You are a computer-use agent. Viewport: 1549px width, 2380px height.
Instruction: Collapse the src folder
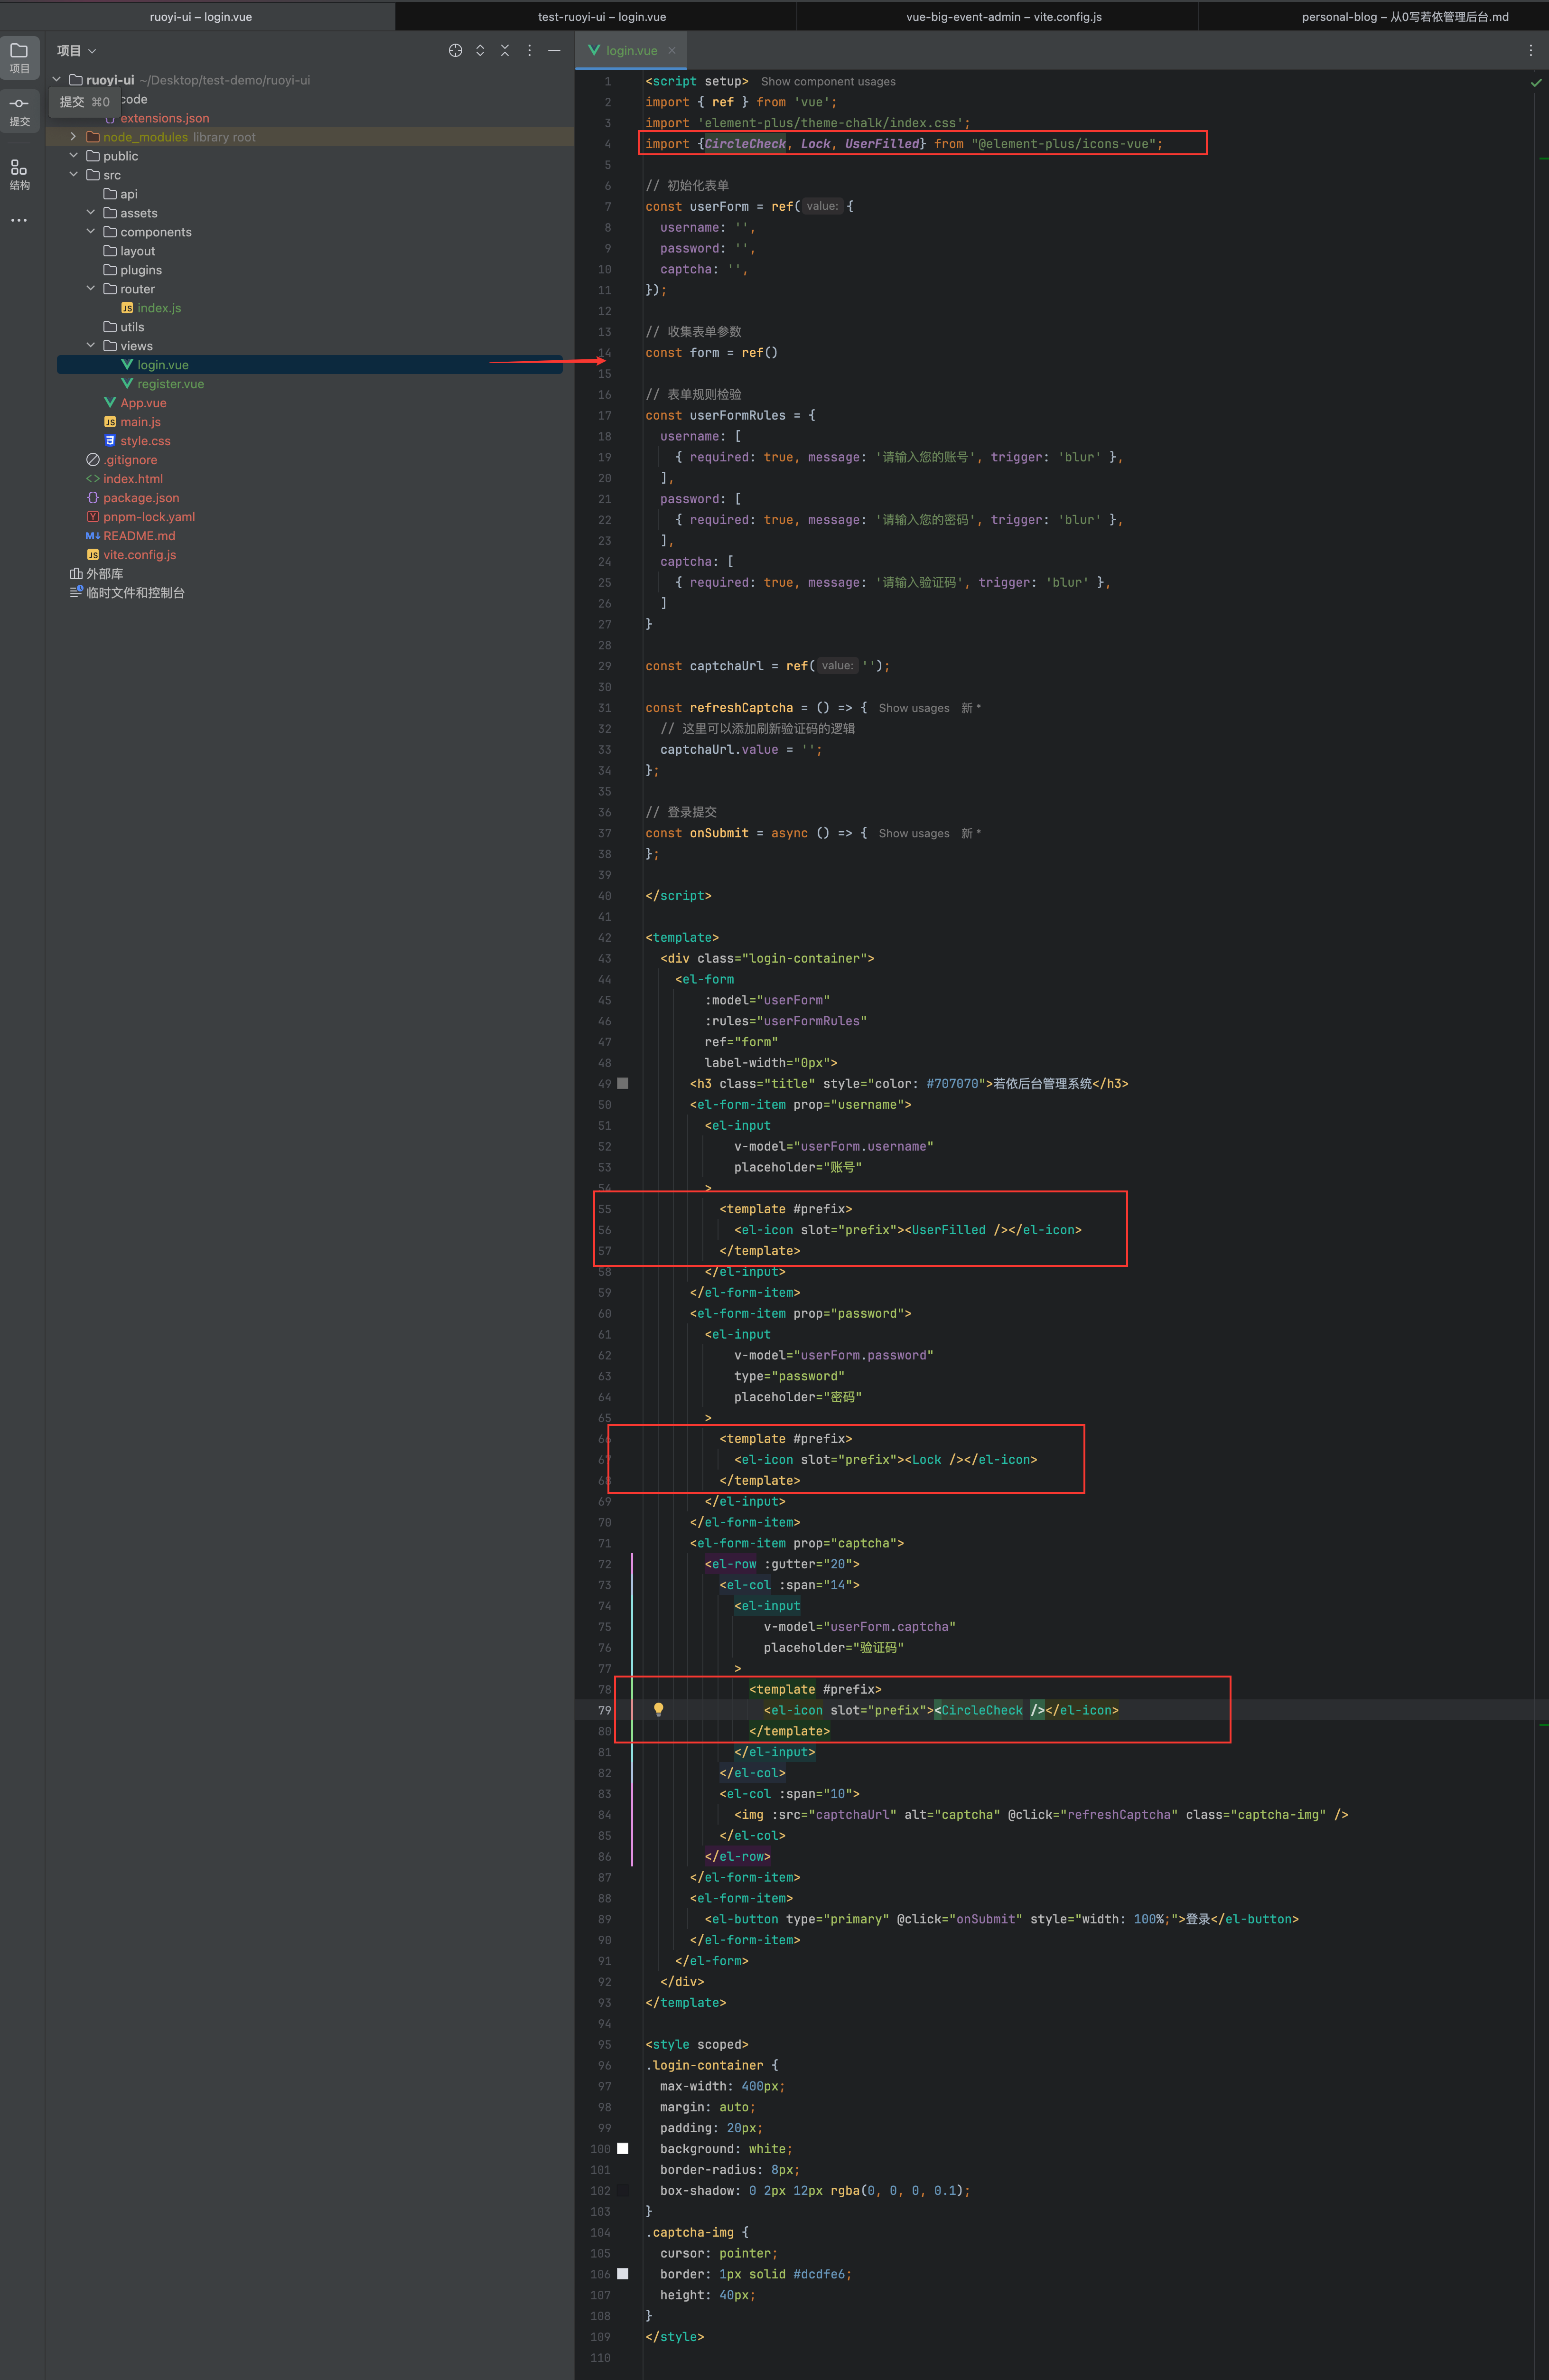pyautogui.click(x=73, y=174)
